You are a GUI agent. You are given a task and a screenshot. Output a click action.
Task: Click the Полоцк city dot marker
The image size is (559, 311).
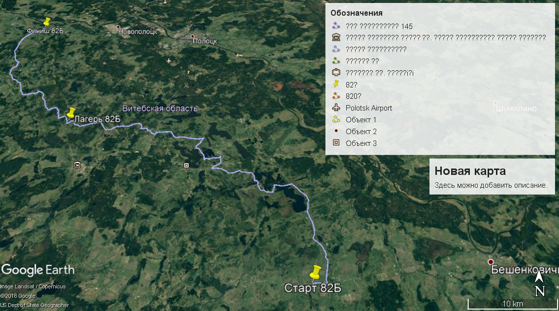[193, 36]
